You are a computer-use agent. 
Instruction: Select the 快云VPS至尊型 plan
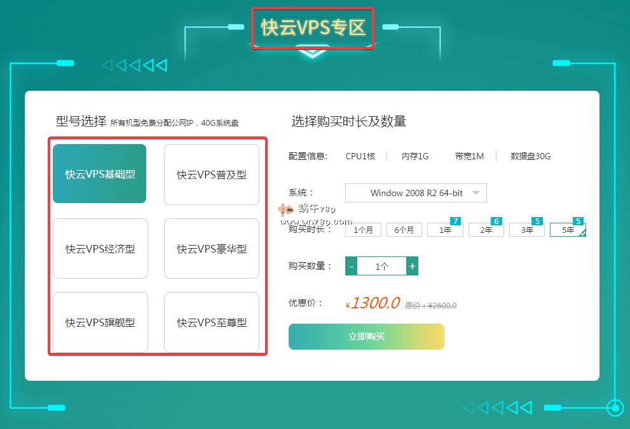pos(211,322)
